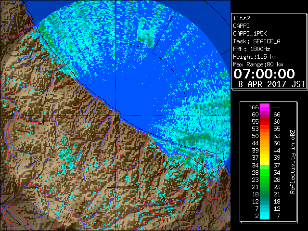Click the 'Task: SEAICE_A' text
Viewport: 308px width, 231px height.
257,41
